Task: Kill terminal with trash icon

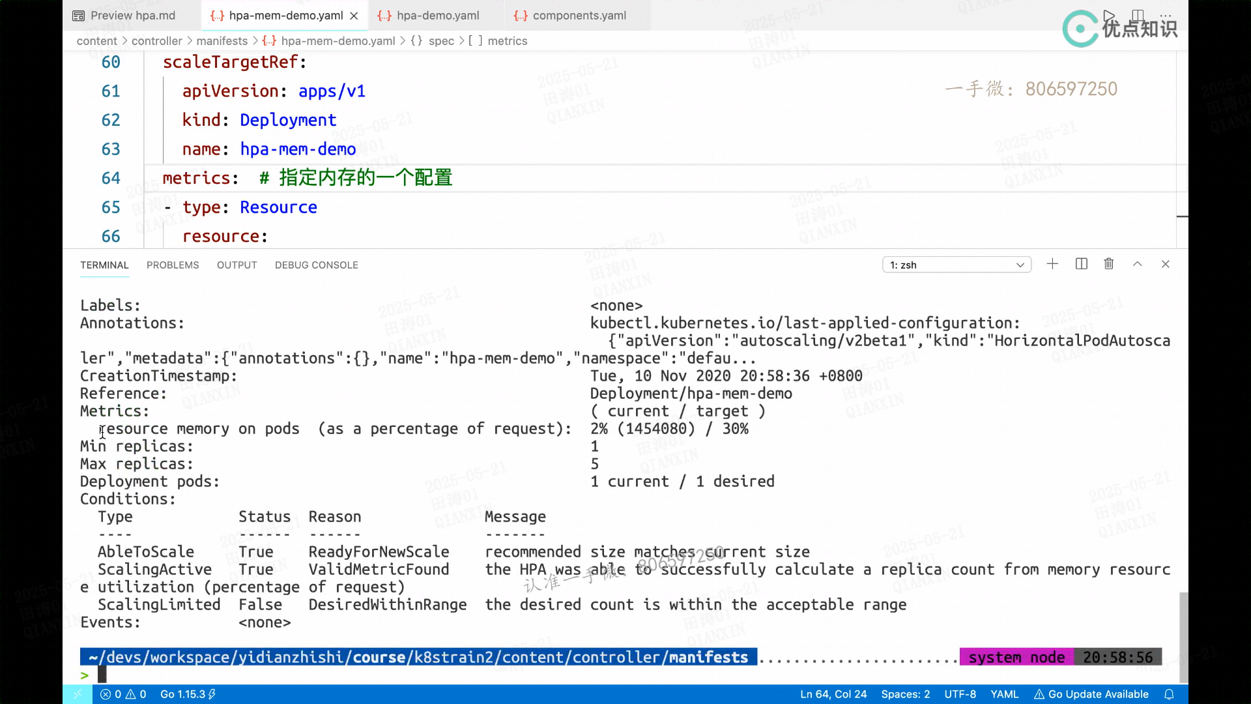Action: [x=1109, y=264]
